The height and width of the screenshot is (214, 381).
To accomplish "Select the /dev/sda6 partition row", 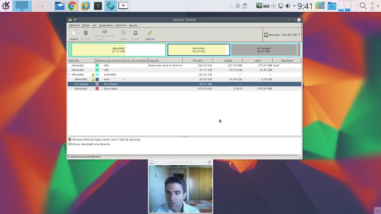I will [x=184, y=89].
